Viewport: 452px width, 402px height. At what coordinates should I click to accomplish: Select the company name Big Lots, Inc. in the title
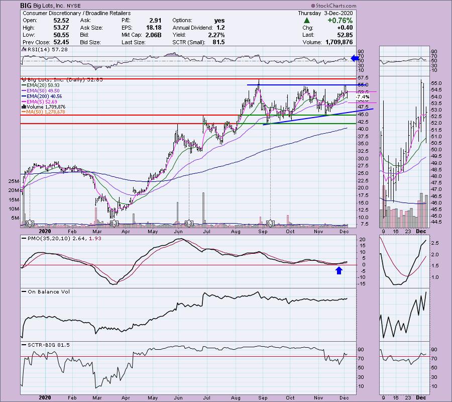pos(49,6)
